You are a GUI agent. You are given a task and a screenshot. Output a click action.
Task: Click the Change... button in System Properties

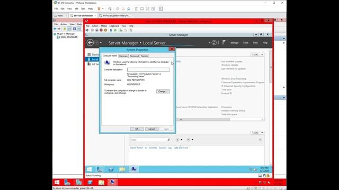tap(163, 91)
